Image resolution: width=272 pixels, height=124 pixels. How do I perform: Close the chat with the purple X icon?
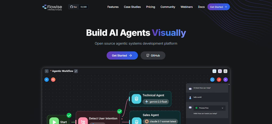point(225,79)
